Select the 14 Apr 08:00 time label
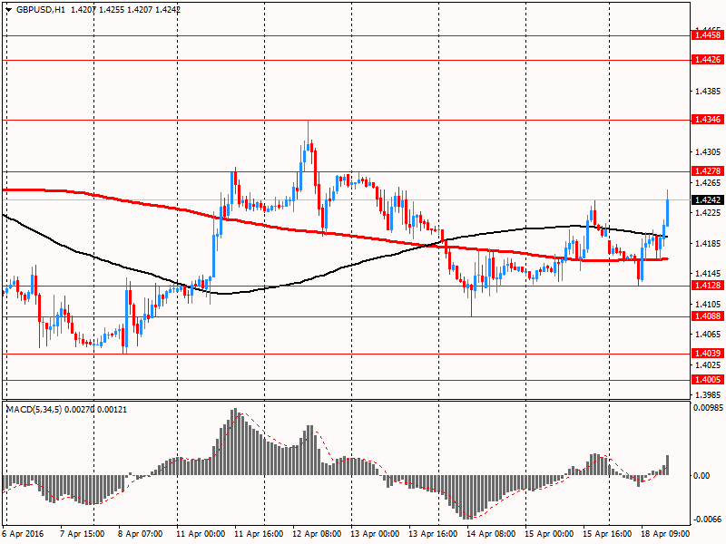This screenshot has height=544, width=726. (491, 534)
